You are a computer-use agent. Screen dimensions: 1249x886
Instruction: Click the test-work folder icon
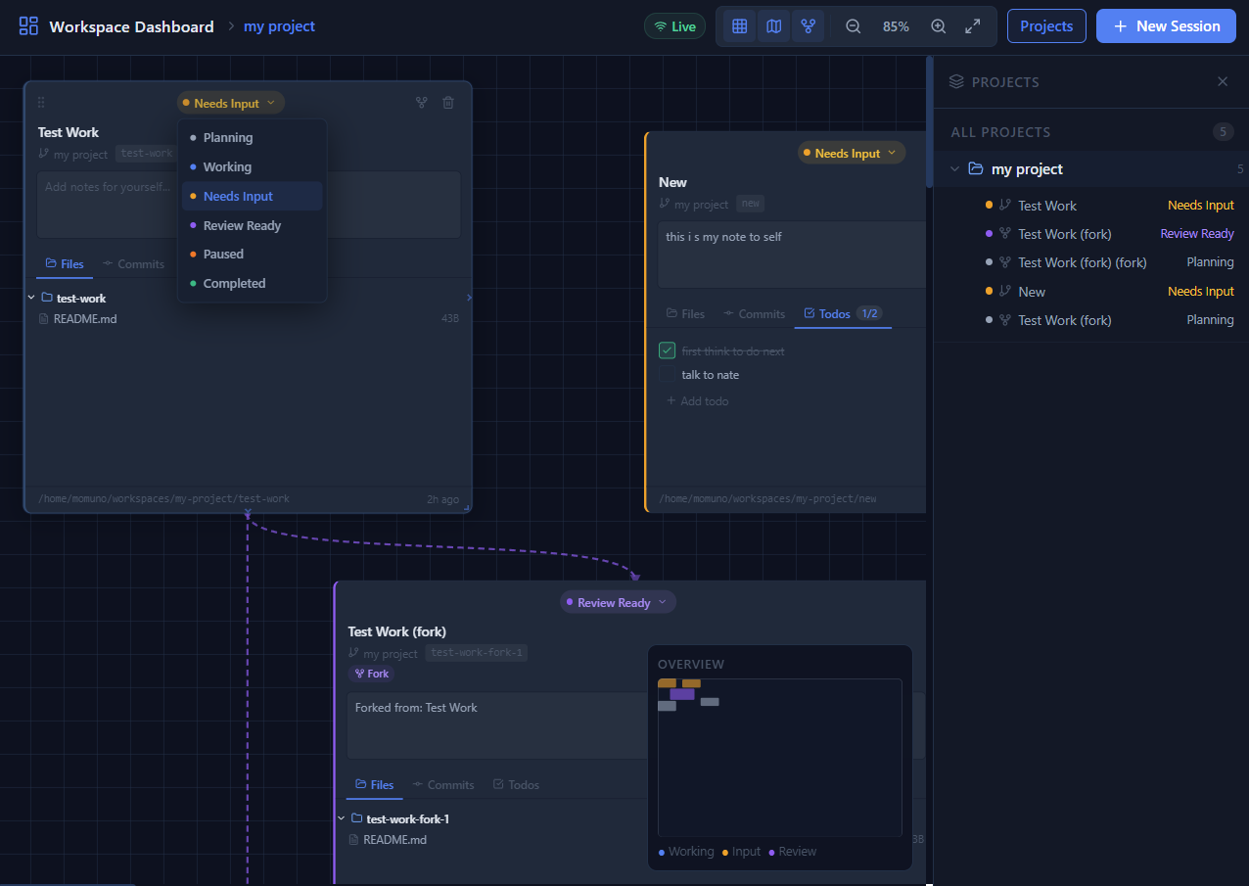pyautogui.click(x=47, y=298)
